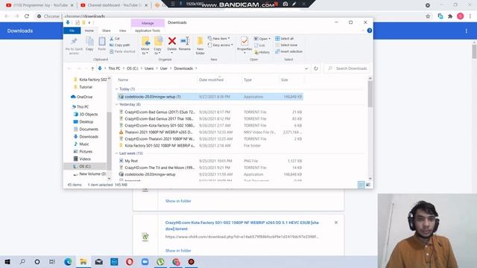Select the Kota Factory S01-S02 file folder row

(210, 146)
